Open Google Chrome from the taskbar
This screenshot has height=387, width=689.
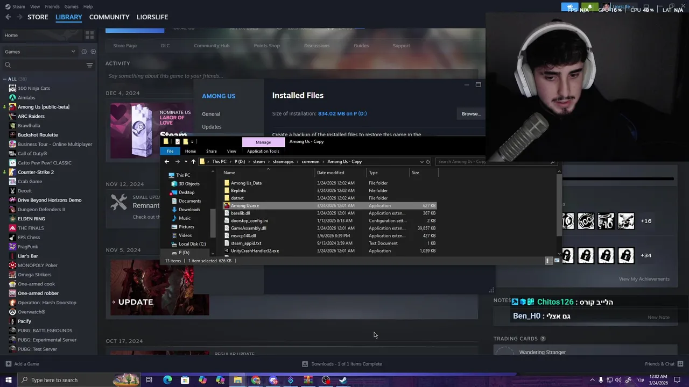click(256, 380)
